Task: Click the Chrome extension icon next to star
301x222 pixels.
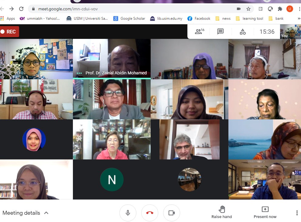Action: click(x=261, y=9)
